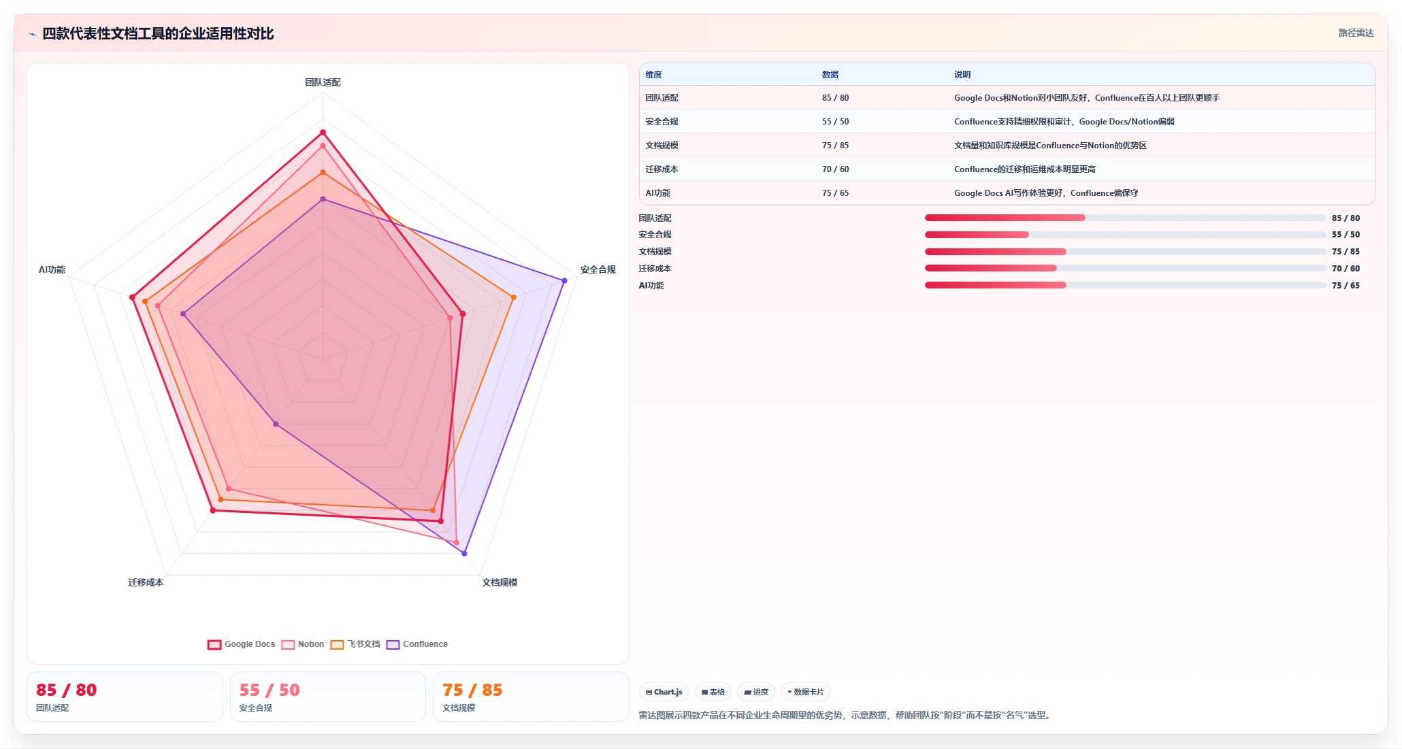Select the 维度 column header
The width and height of the screenshot is (1402, 749).
click(654, 75)
